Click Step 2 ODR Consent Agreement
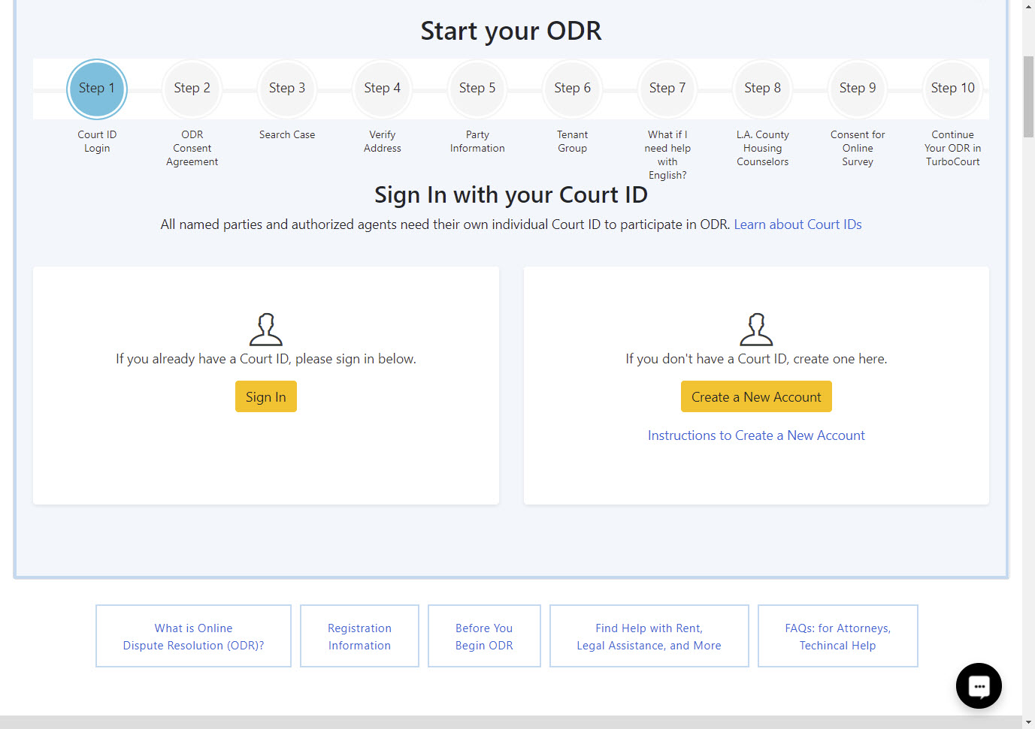 tap(192, 89)
